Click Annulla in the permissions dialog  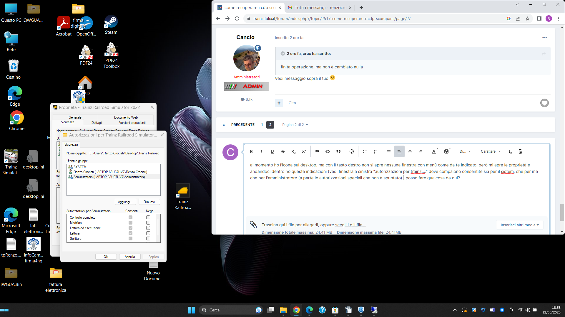tap(130, 257)
